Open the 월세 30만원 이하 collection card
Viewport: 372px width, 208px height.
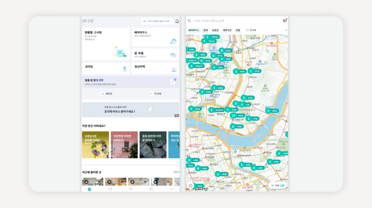[153, 145]
